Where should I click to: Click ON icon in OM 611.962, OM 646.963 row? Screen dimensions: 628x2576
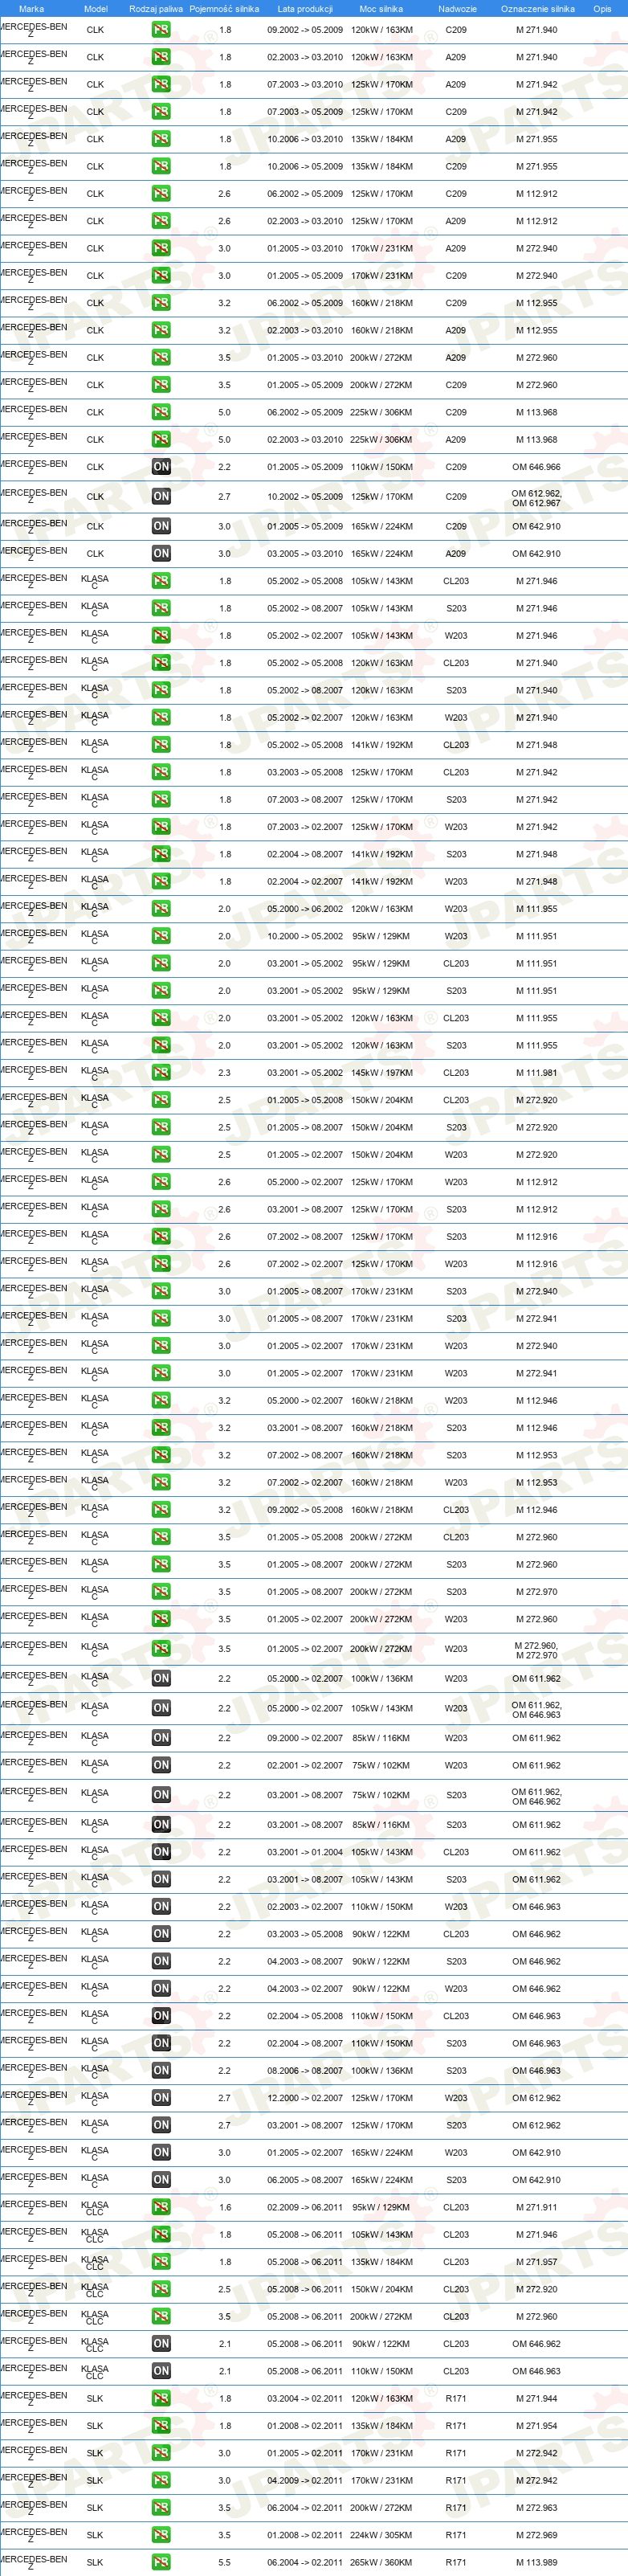point(161,1707)
